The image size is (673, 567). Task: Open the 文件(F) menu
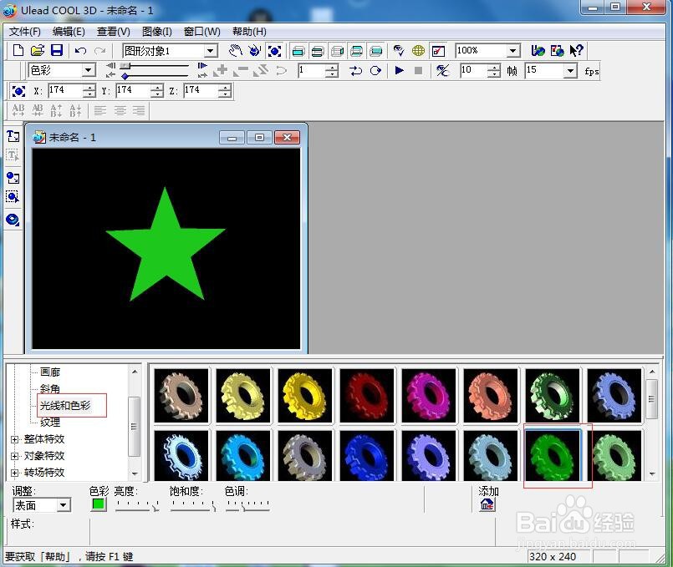coord(24,32)
